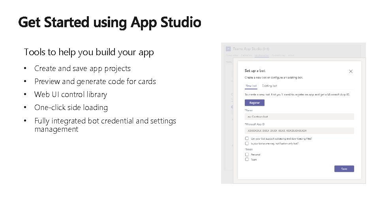Click "Create a new bot or configure an existing bot."
Viewport: 379px width, 213px height.
point(274,78)
